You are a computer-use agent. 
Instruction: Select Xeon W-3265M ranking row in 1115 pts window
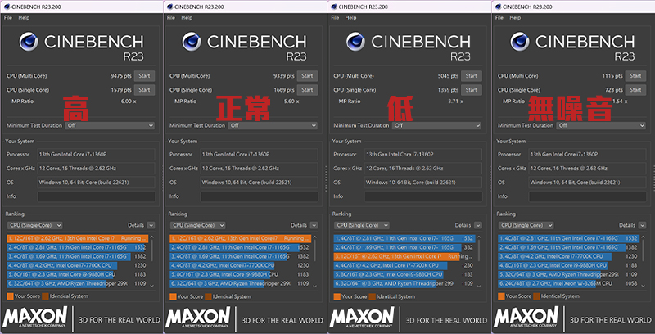pos(568,283)
